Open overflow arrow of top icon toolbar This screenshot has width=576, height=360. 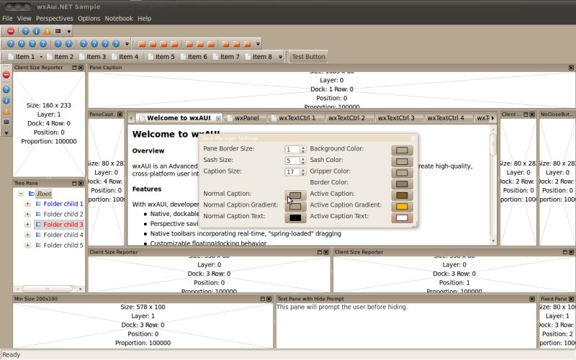point(68,32)
